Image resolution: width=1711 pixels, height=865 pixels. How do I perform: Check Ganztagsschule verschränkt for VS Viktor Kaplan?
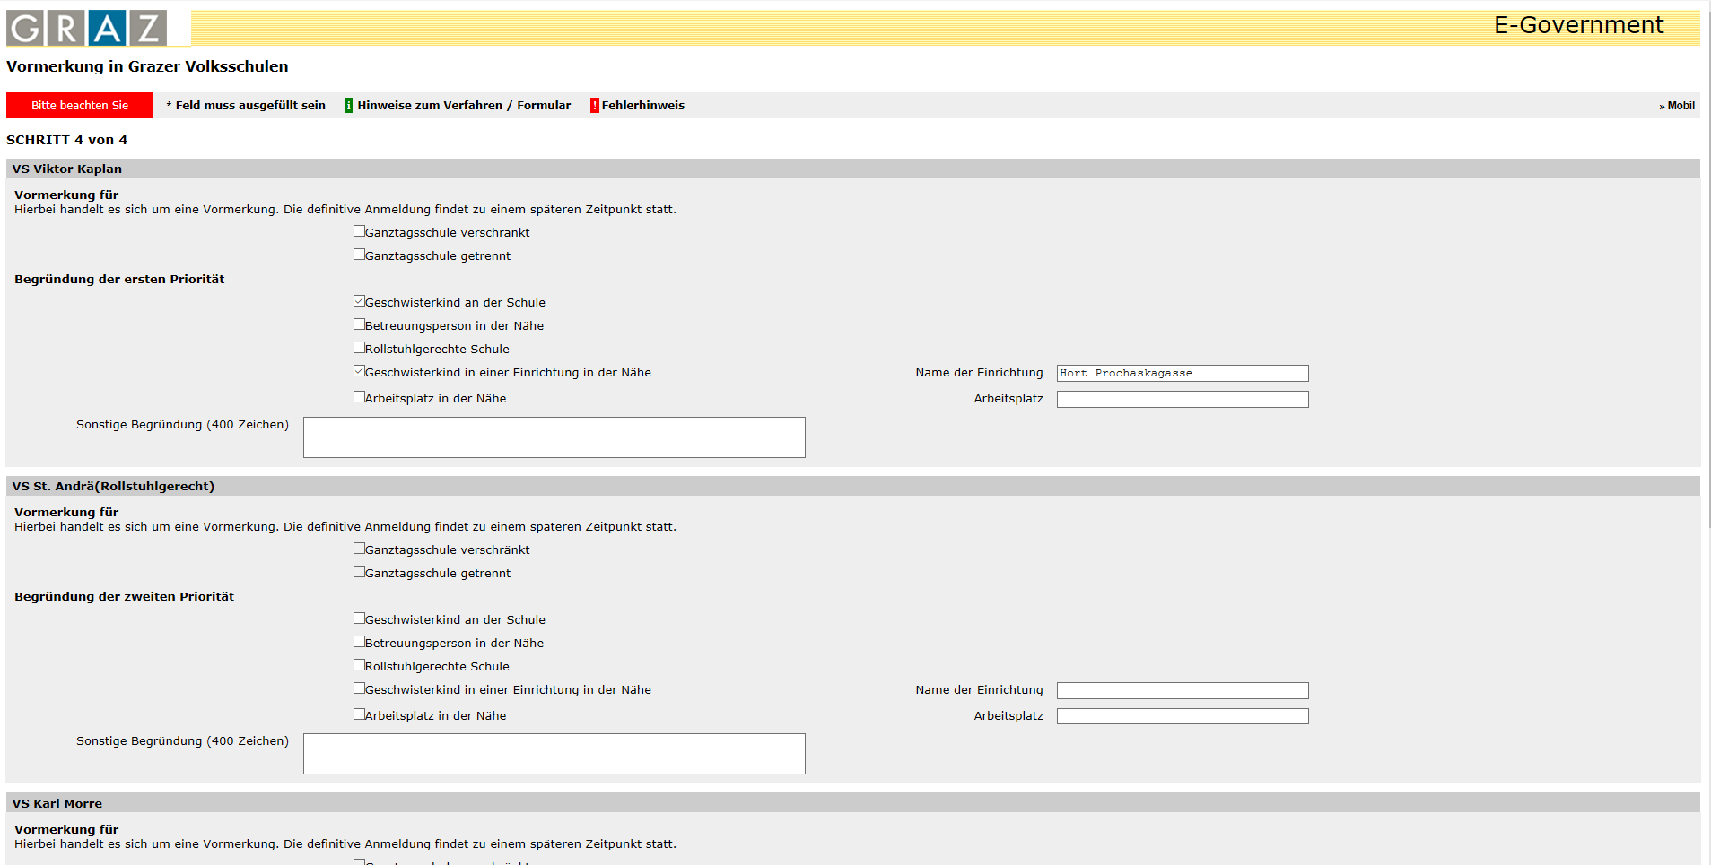(x=359, y=231)
